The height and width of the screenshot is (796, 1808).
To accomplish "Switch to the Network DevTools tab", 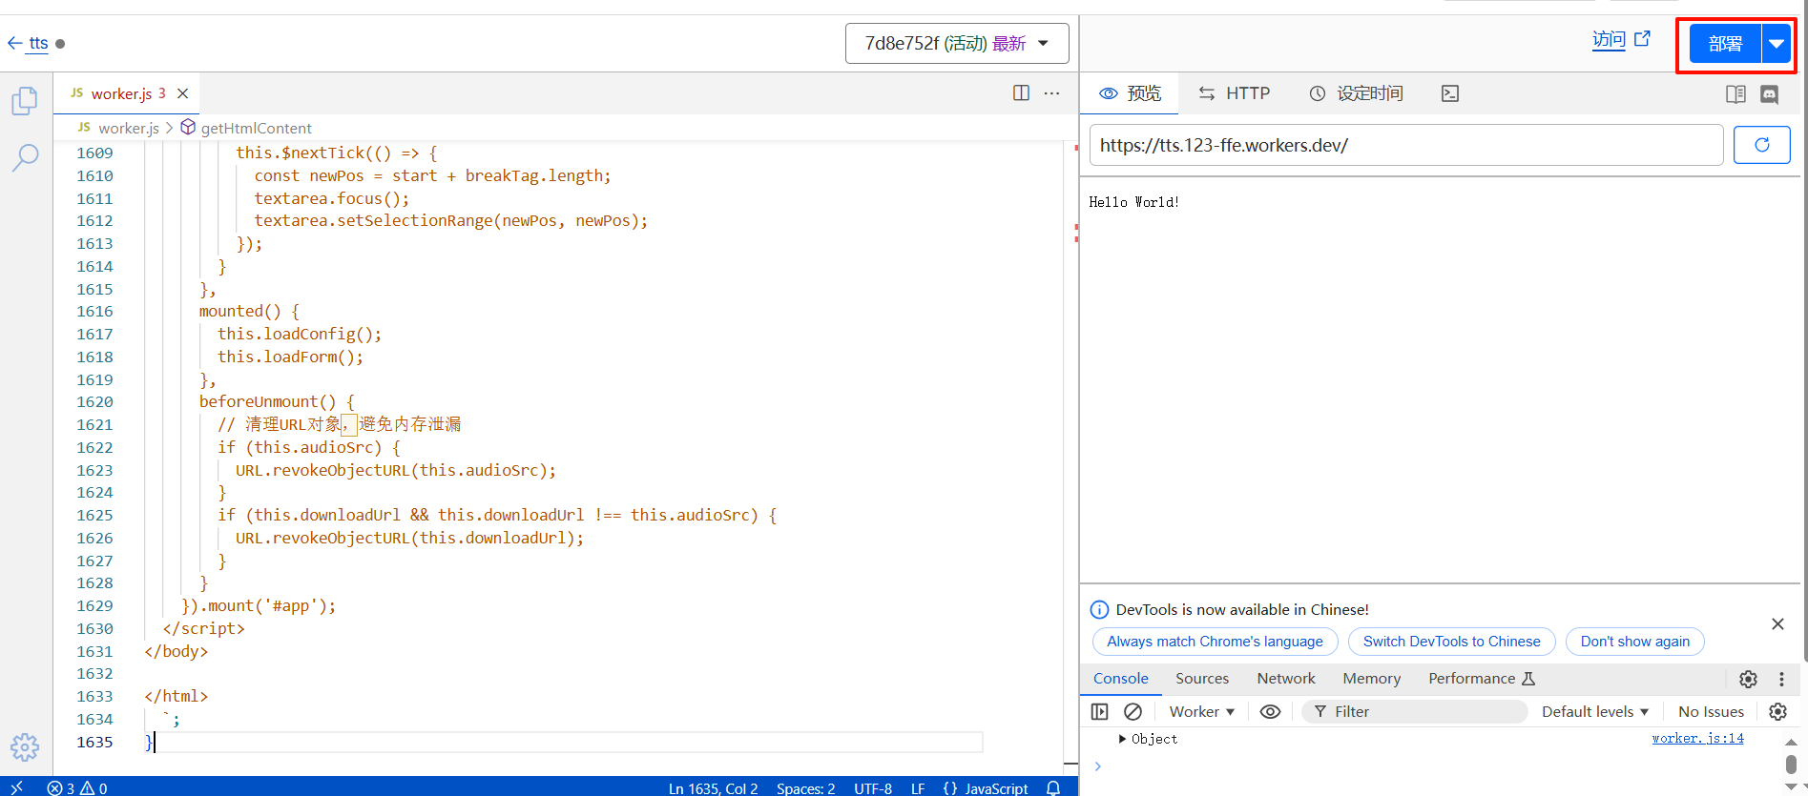I will click(x=1285, y=679).
